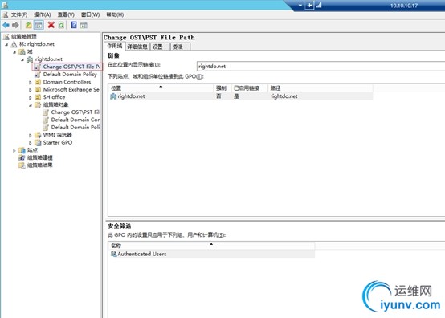Select Default Domain Cor GPO item
The image size is (445, 318).
(x=76, y=120)
